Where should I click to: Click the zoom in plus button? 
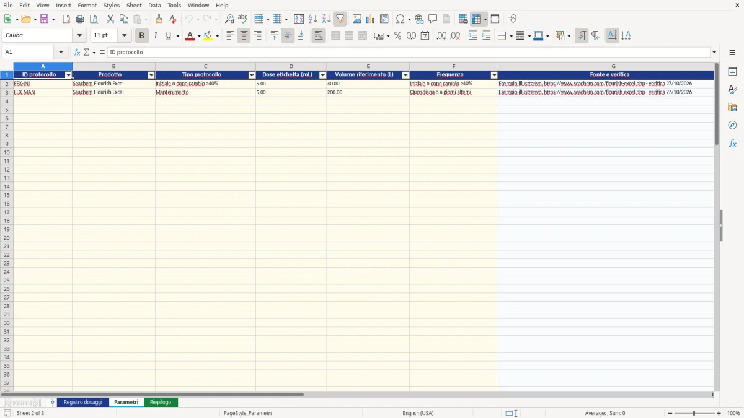719,413
